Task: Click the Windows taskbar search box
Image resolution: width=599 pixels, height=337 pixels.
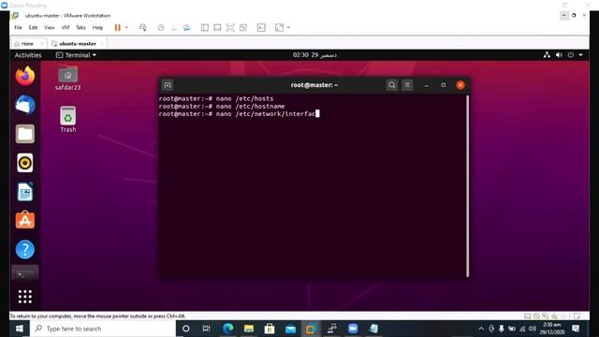Action: click(x=103, y=329)
